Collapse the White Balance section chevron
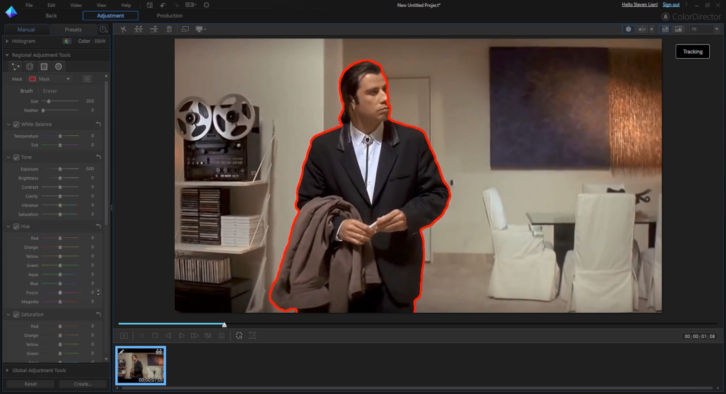The image size is (726, 394). (x=8, y=124)
